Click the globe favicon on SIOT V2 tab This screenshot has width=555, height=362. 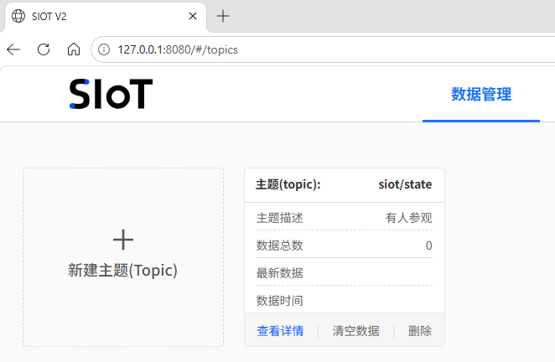click(x=18, y=16)
